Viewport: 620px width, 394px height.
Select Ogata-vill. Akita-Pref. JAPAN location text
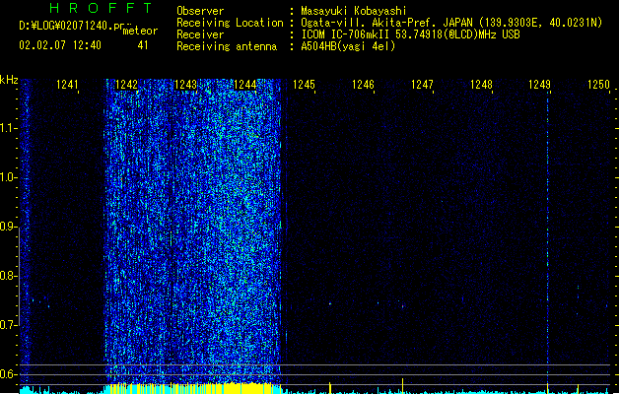(x=451, y=23)
